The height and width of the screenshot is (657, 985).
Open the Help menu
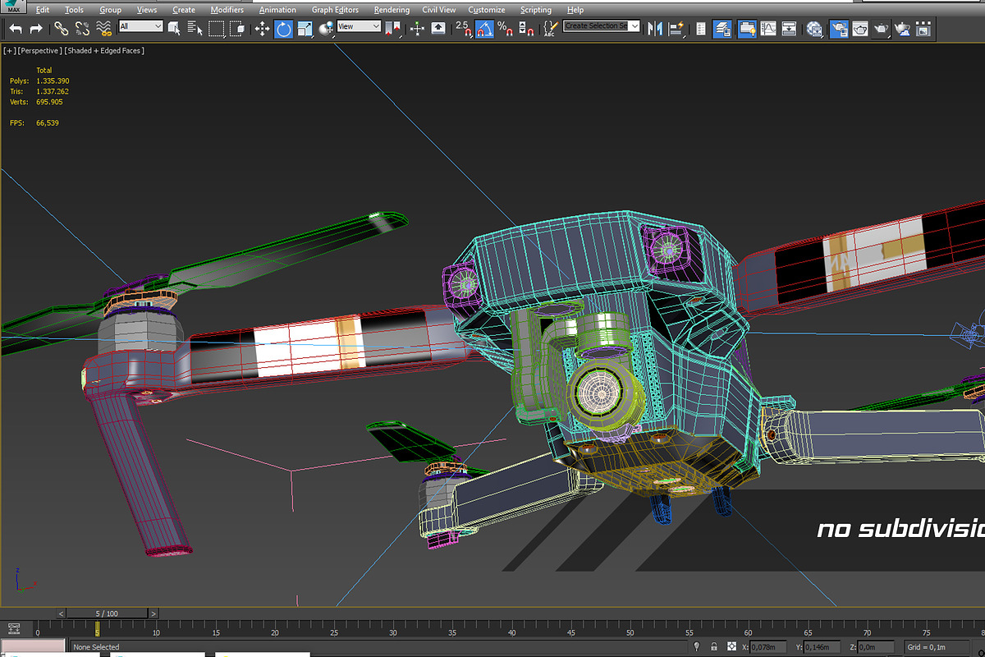pos(575,10)
